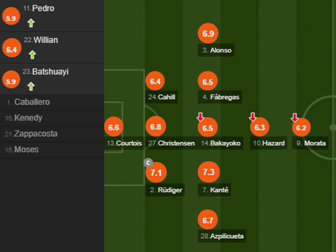Click Alonso's 6.9 rating circle
This screenshot has width=336, height=252.
tap(208, 34)
